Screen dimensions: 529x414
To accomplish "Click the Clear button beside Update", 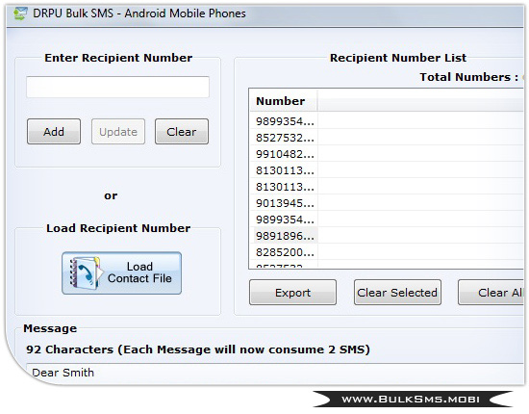I will [182, 131].
